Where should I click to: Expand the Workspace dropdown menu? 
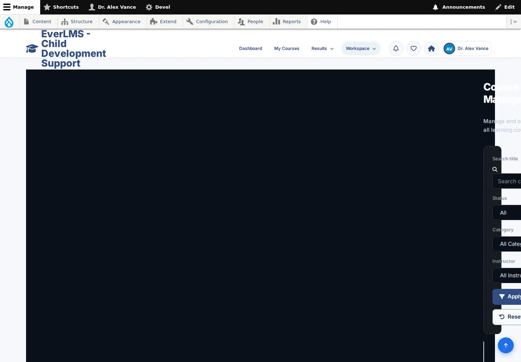pos(361,49)
